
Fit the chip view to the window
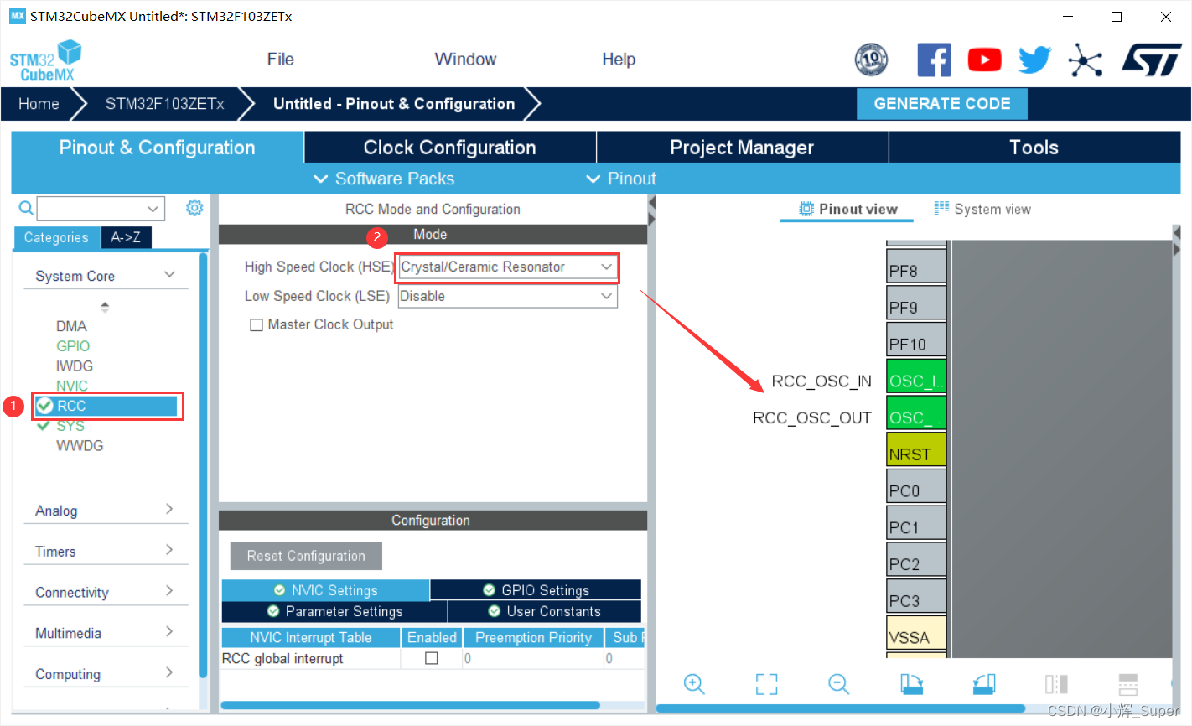766,684
